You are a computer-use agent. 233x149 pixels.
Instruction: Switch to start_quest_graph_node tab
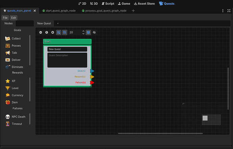59,11
